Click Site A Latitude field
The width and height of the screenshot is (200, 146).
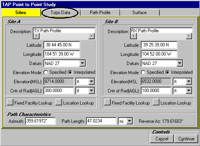[x=62, y=45]
